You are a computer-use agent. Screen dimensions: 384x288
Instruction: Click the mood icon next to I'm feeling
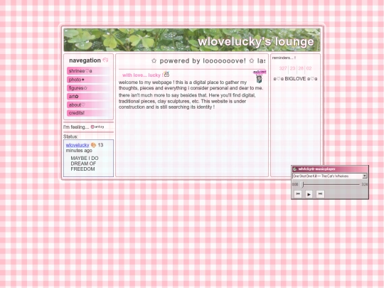point(92,127)
